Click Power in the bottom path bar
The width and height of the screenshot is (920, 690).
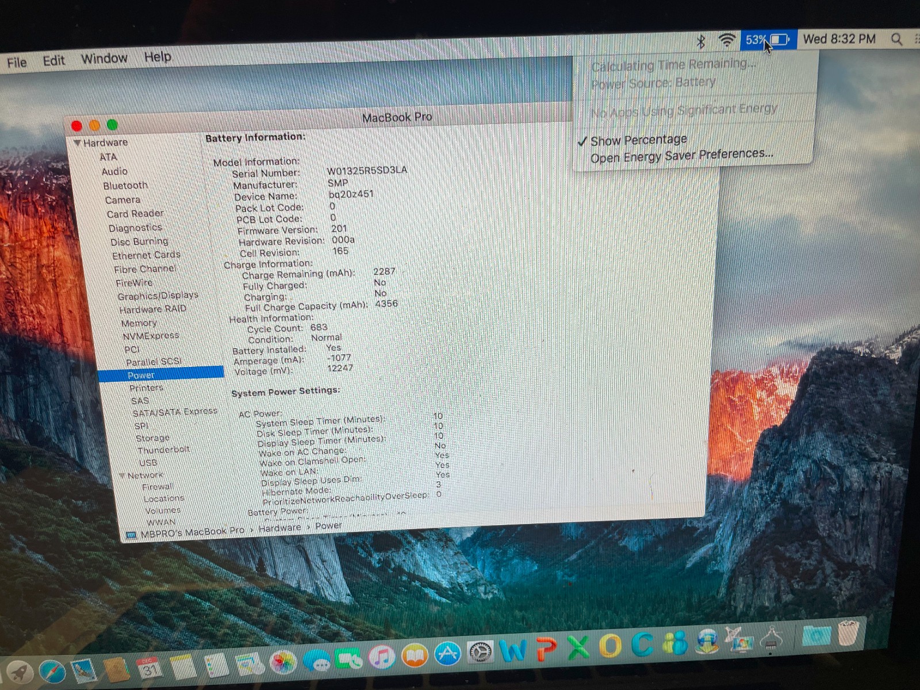328,526
